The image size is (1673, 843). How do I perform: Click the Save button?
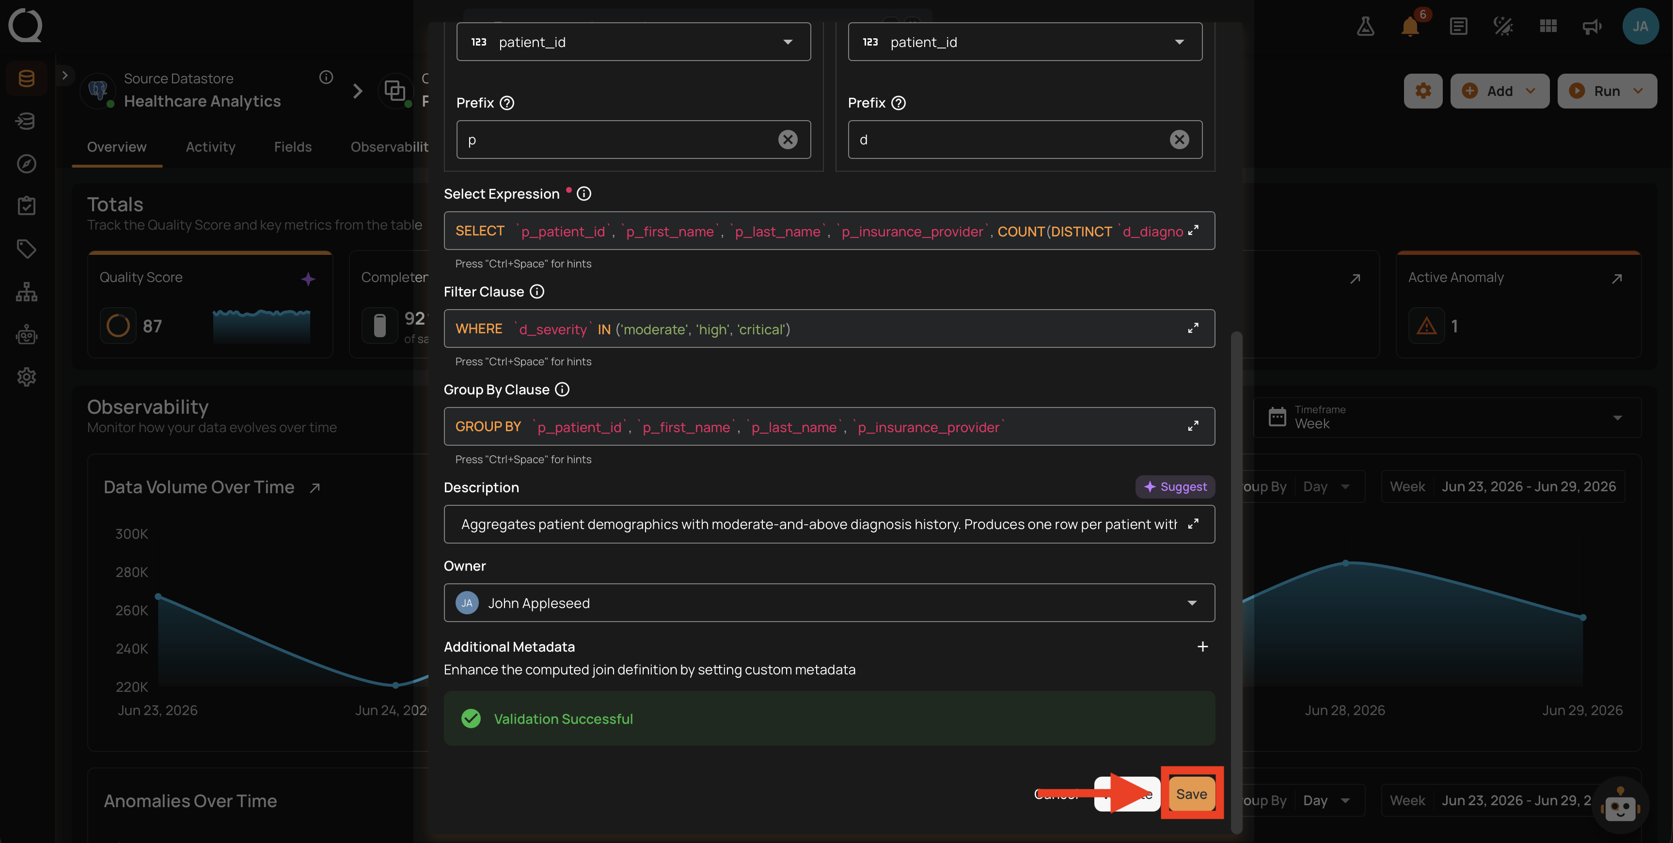pyautogui.click(x=1191, y=793)
